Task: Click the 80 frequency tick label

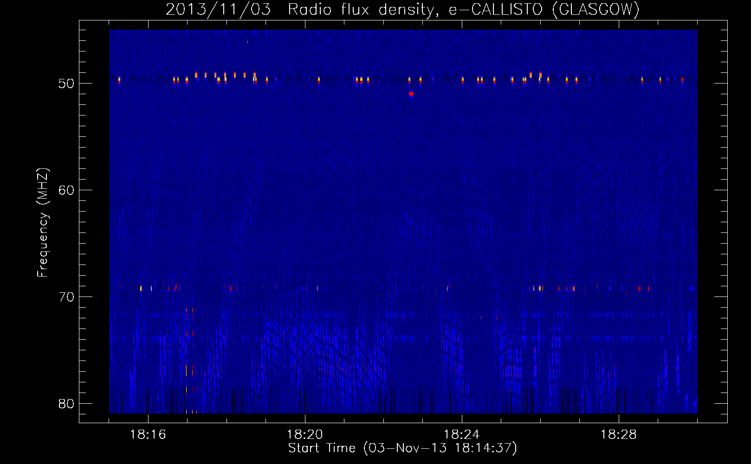Action: pos(66,404)
